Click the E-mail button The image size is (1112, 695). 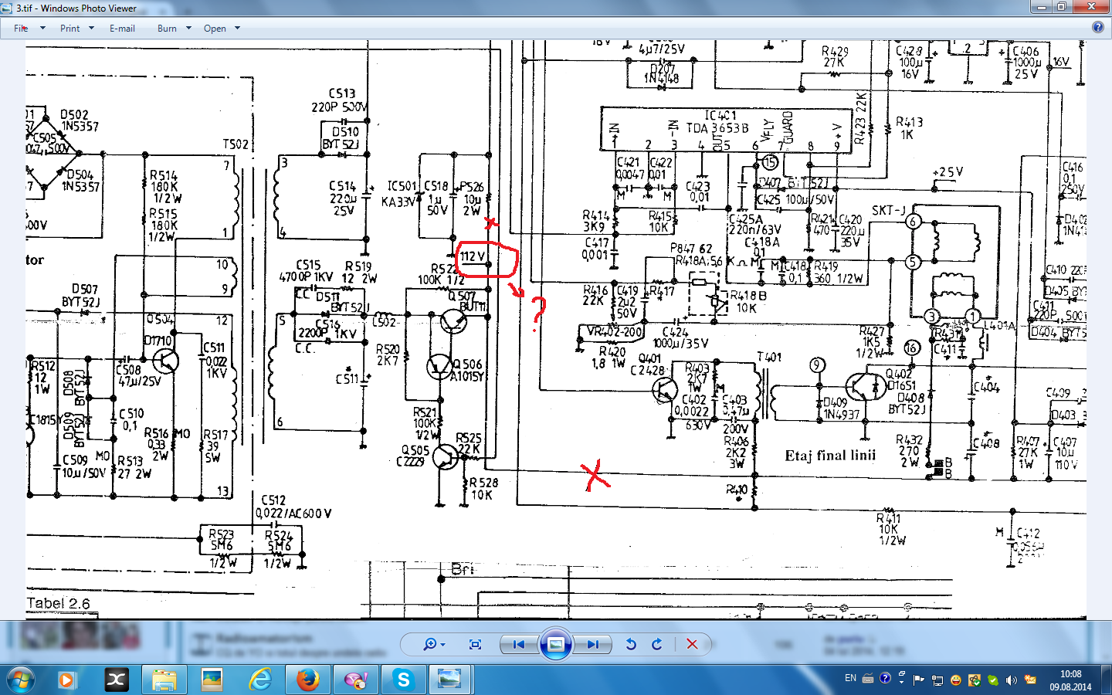coord(122,29)
